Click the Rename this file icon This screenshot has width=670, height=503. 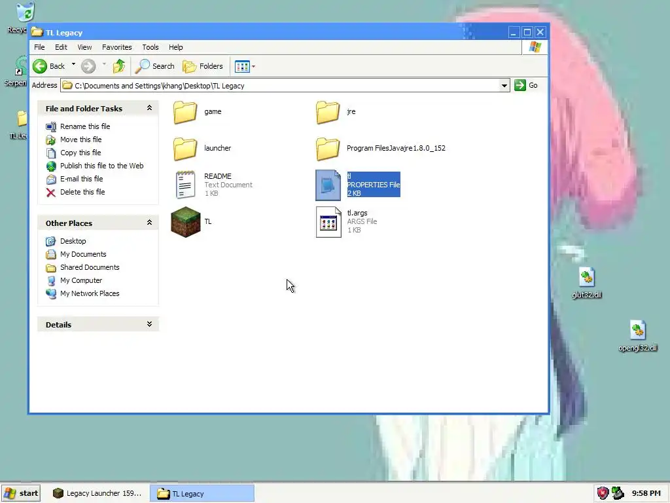(51, 126)
